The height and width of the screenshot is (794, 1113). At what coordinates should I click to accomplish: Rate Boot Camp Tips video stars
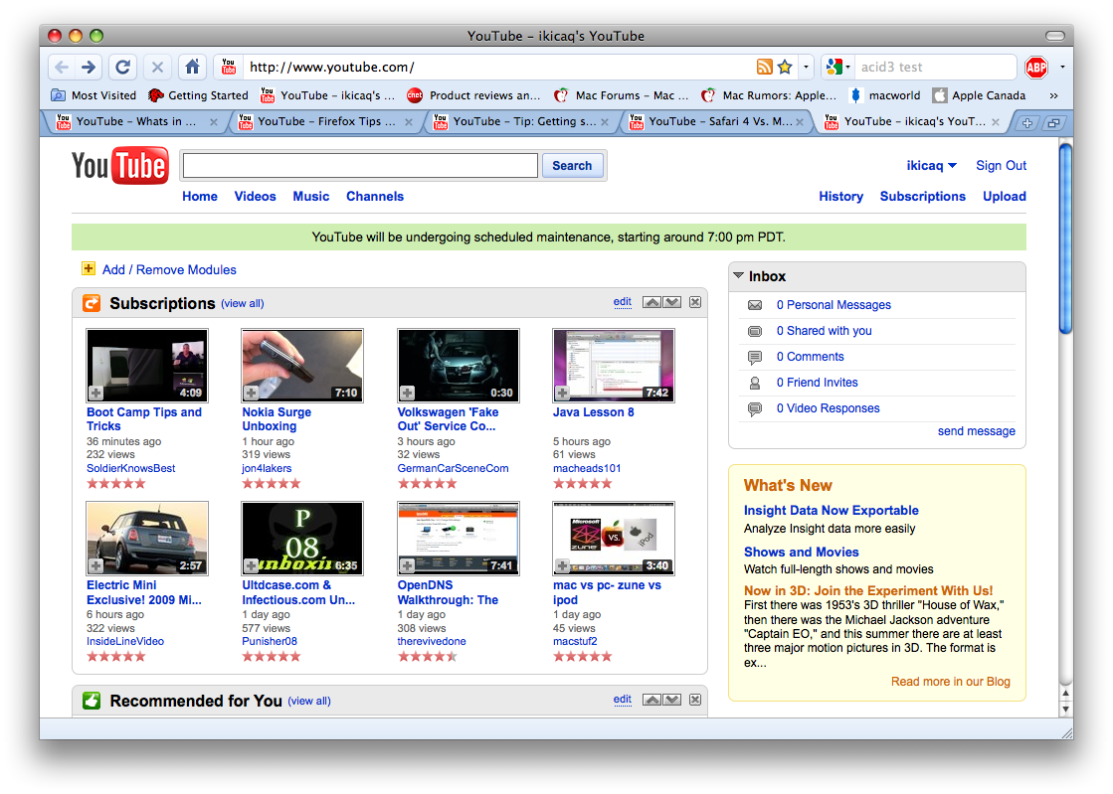115,484
